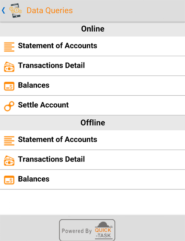Viewport: 185px width, 241px height.
Task: Click the Offline Transactions Detail cash icon
Action: [x=9, y=161]
